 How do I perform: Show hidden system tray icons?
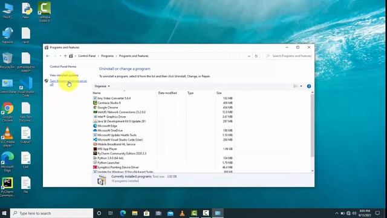tap(337, 213)
